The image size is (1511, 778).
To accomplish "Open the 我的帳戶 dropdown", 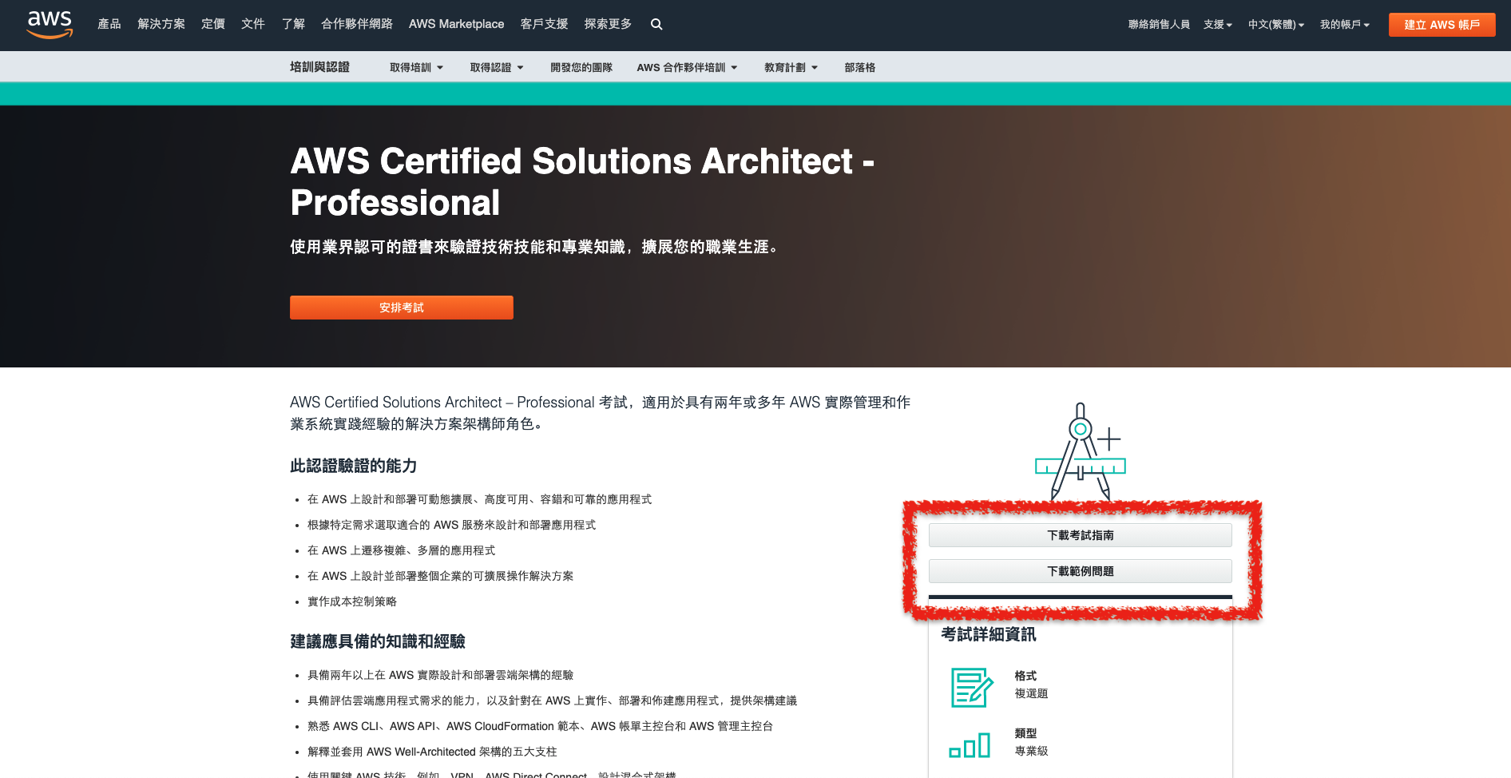I will [x=1344, y=24].
